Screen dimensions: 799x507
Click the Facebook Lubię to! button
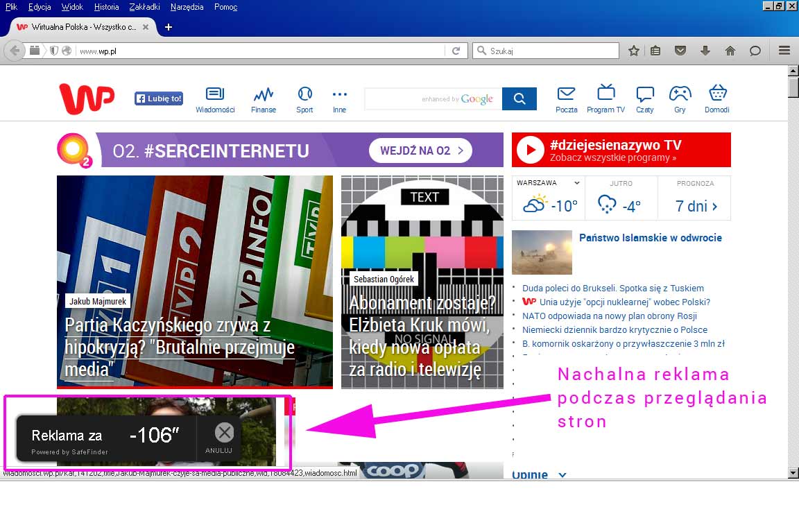point(158,98)
